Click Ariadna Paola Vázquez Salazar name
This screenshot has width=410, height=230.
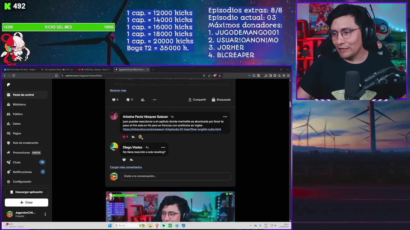[x=145, y=117]
